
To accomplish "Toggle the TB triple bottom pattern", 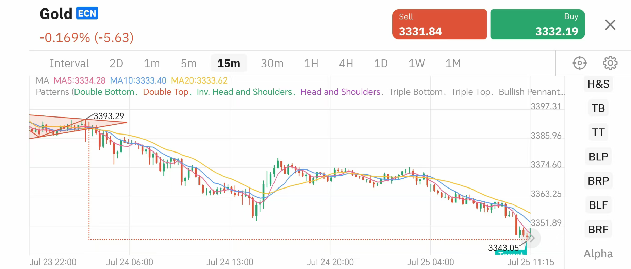I will click(598, 108).
